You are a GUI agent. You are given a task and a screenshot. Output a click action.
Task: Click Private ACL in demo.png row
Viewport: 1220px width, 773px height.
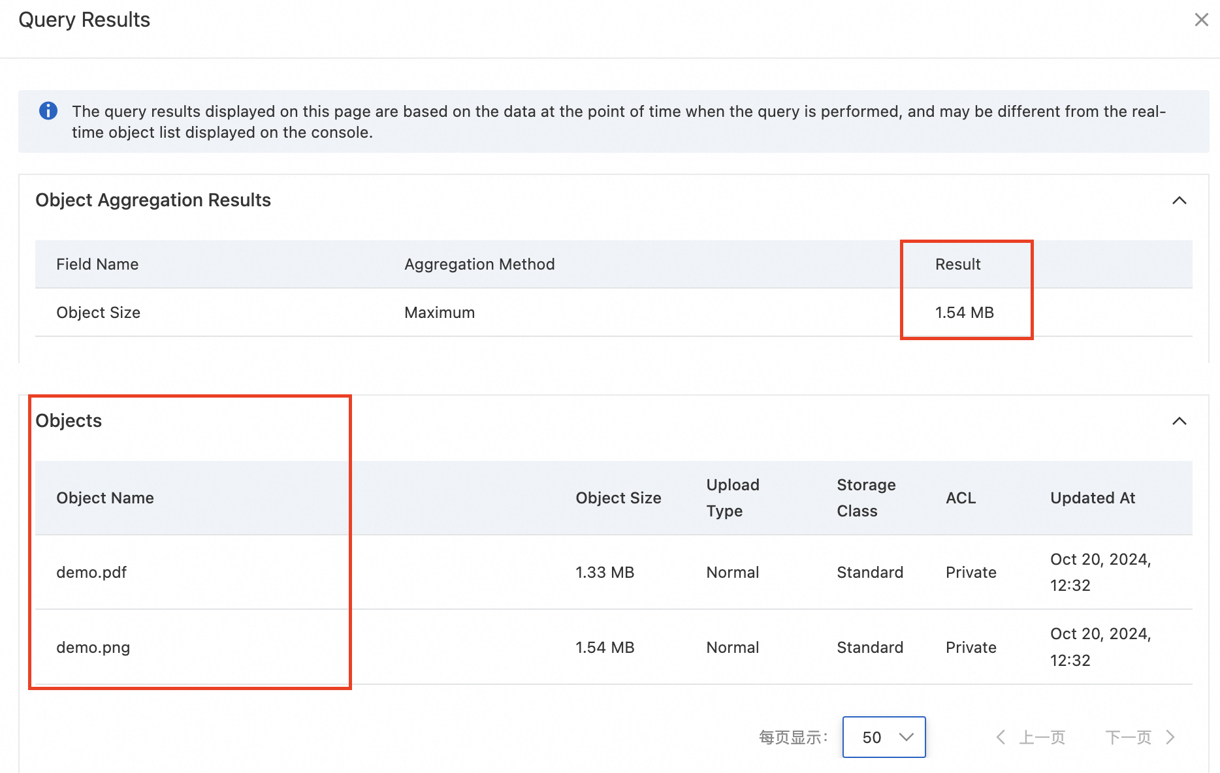coord(971,648)
